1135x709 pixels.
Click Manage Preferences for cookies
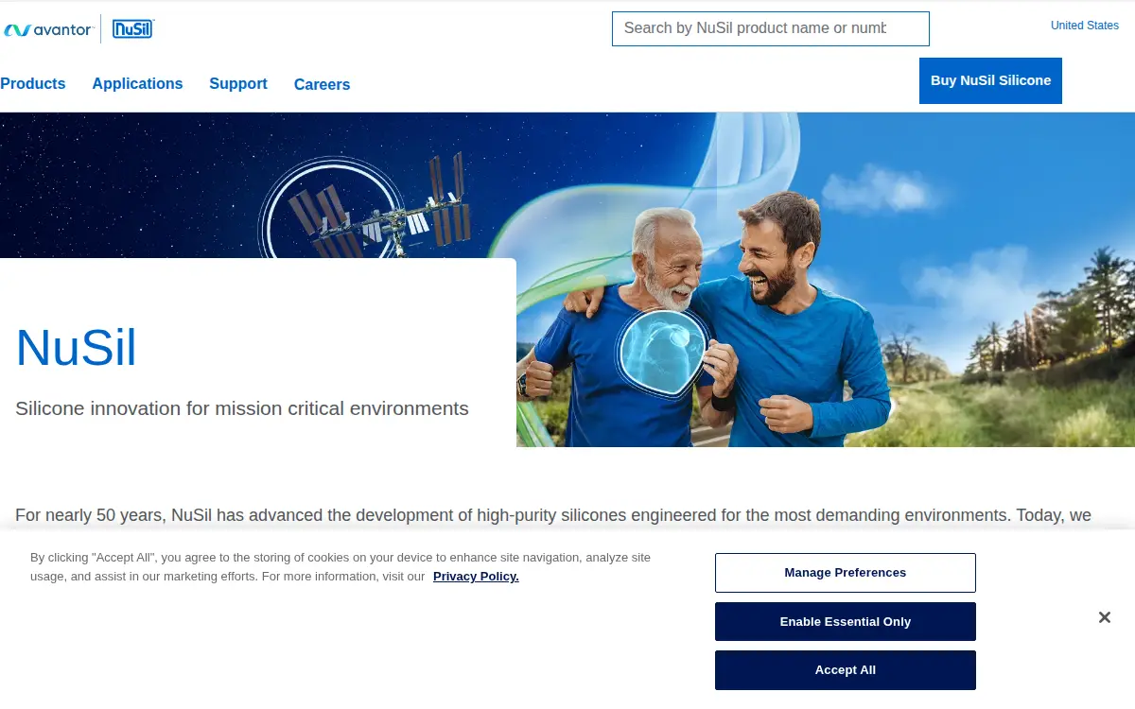tap(846, 573)
